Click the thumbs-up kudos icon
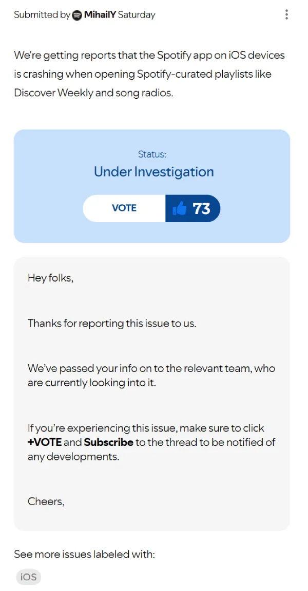Viewport: 308px width, 591px height. (x=179, y=208)
